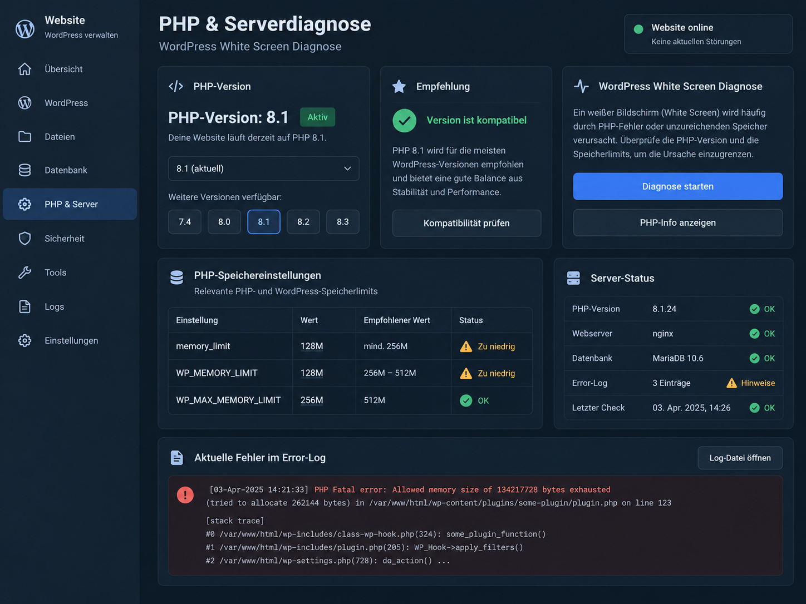Click the '512M' recommended value
The height and width of the screenshot is (604, 806).
(375, 400)
